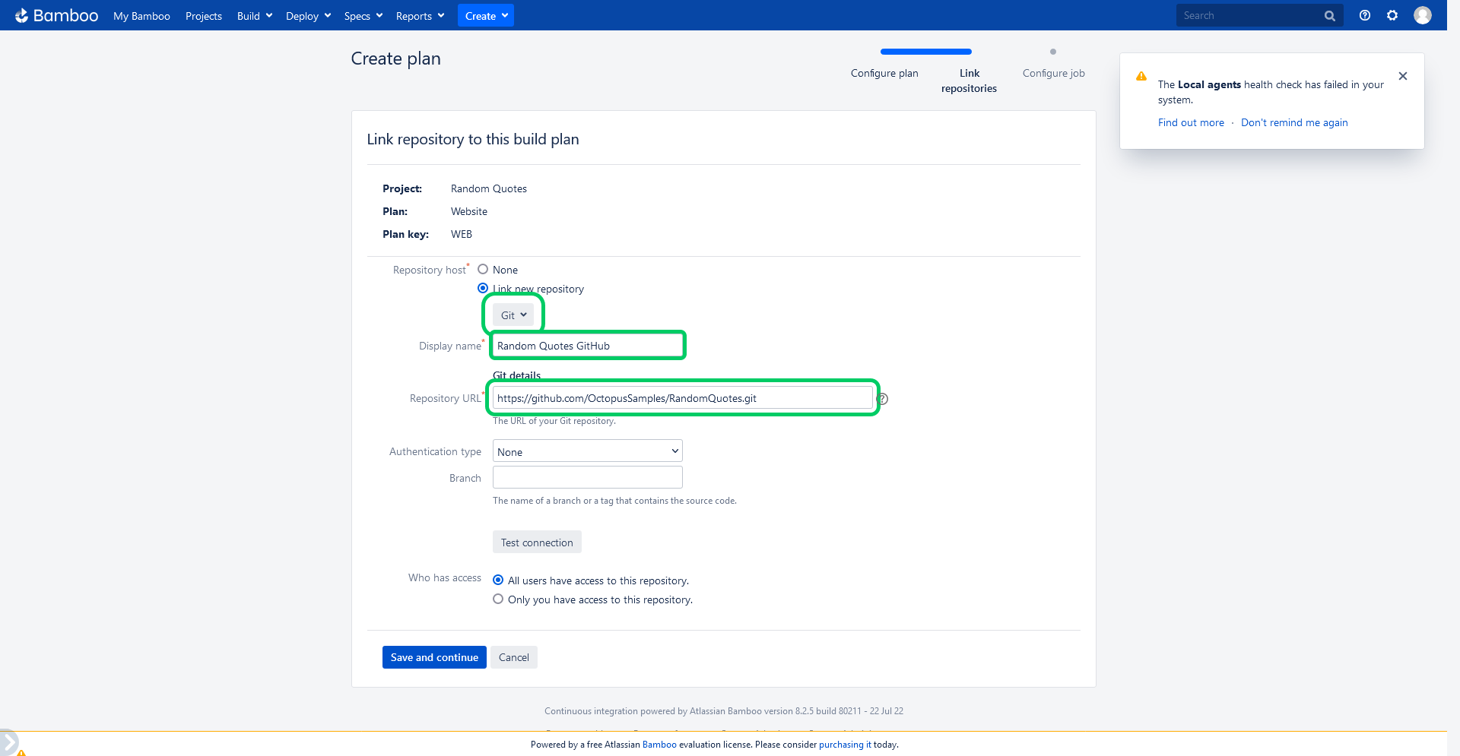Screen dimensions: 1460x756
Task: Follow the Find out more link
Action: tap(1191, 122)
